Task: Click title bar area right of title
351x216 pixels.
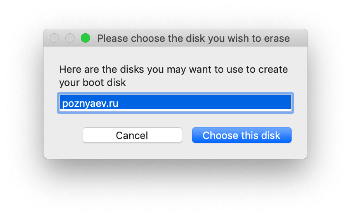Action: 299,38
